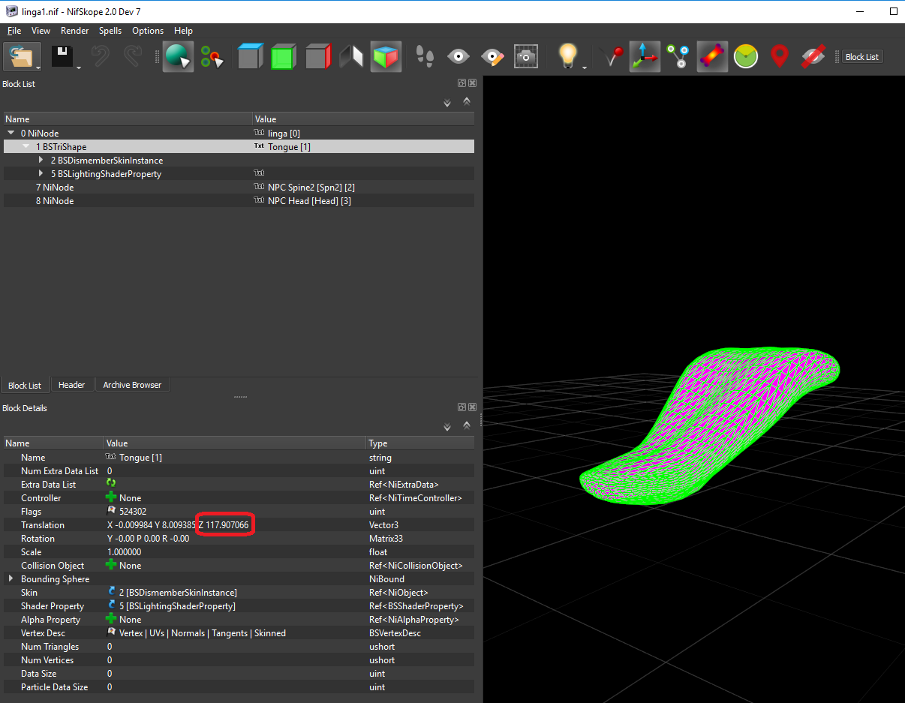This screenshot has width=905, height=703.
Task: Toggle the Select Vertex tool
Action: click(x=212, y=57)
